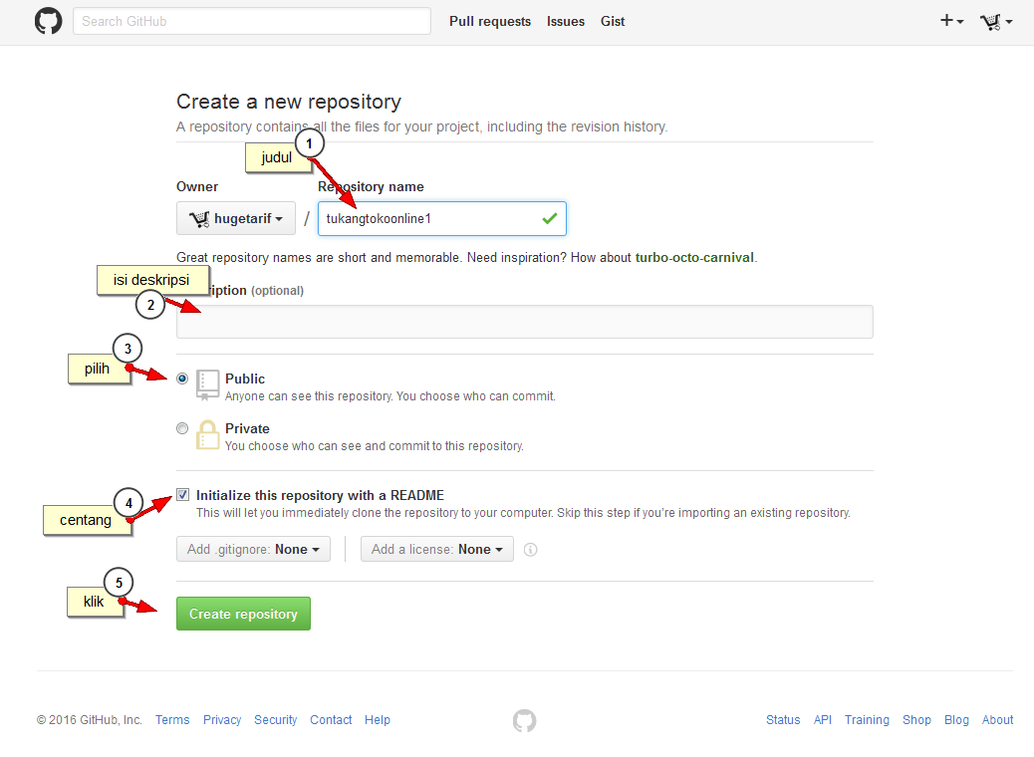Viewport: 1034px width, 757px height.
Task: Use suggested name turbo-octo-carnival
Action: point(694,257)
